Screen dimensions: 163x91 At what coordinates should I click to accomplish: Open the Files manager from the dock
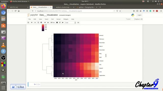3,19
